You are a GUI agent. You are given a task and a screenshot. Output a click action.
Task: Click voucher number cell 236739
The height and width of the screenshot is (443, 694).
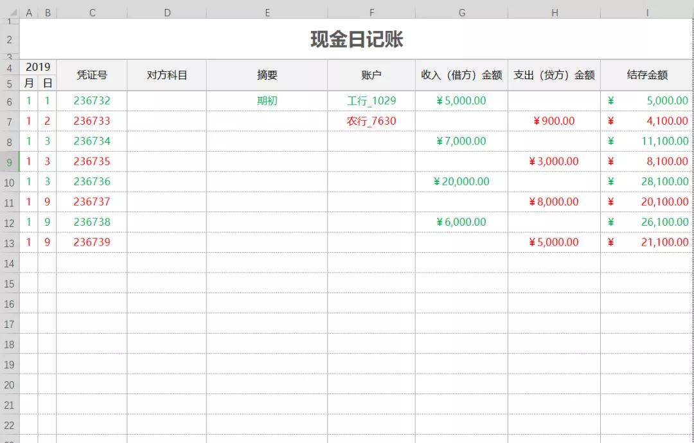(92, 242)
